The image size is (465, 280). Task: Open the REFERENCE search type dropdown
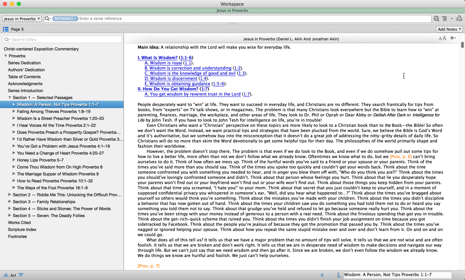(x=65, y=19)
